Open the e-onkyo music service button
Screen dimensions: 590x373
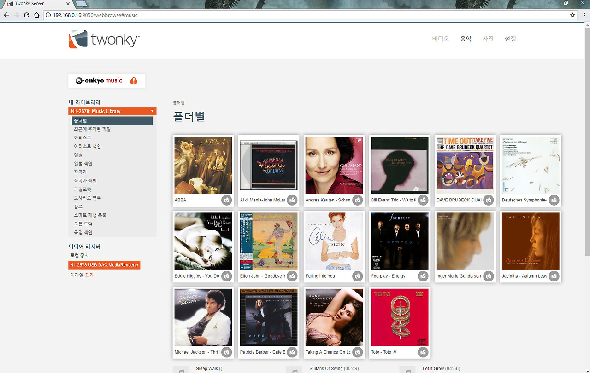[x=106, y=80]
